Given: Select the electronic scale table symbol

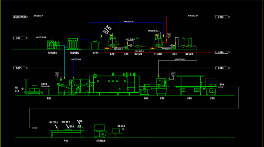Looking at the screenshot, I should [x=95, y=45].
